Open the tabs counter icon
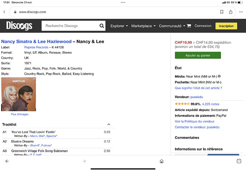Image resolution: width=246 pixels, height=171 pixels. pos(239,161)
